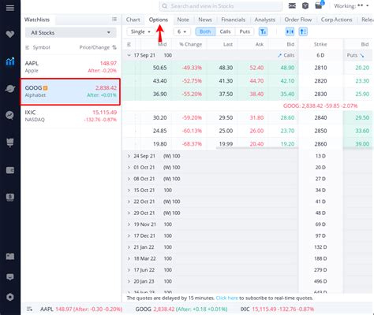Switch to the Options tab

point(159,20)
